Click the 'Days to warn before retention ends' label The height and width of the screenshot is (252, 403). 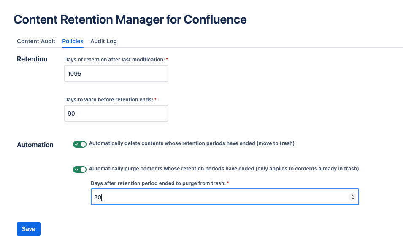coord(109,99)
